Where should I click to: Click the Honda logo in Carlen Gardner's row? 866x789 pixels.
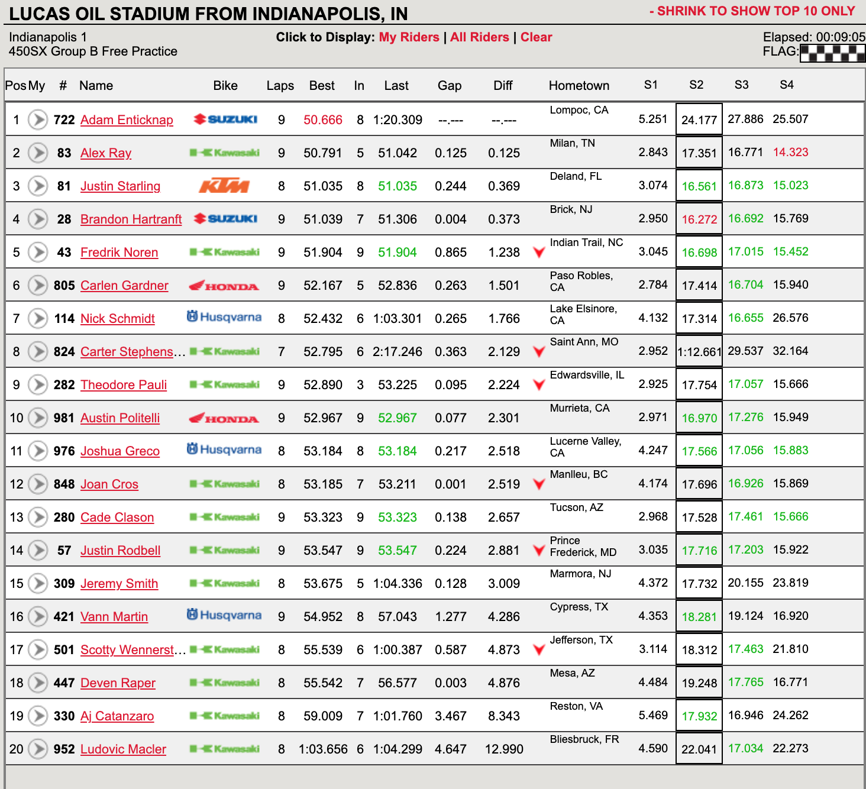[224, 286]
